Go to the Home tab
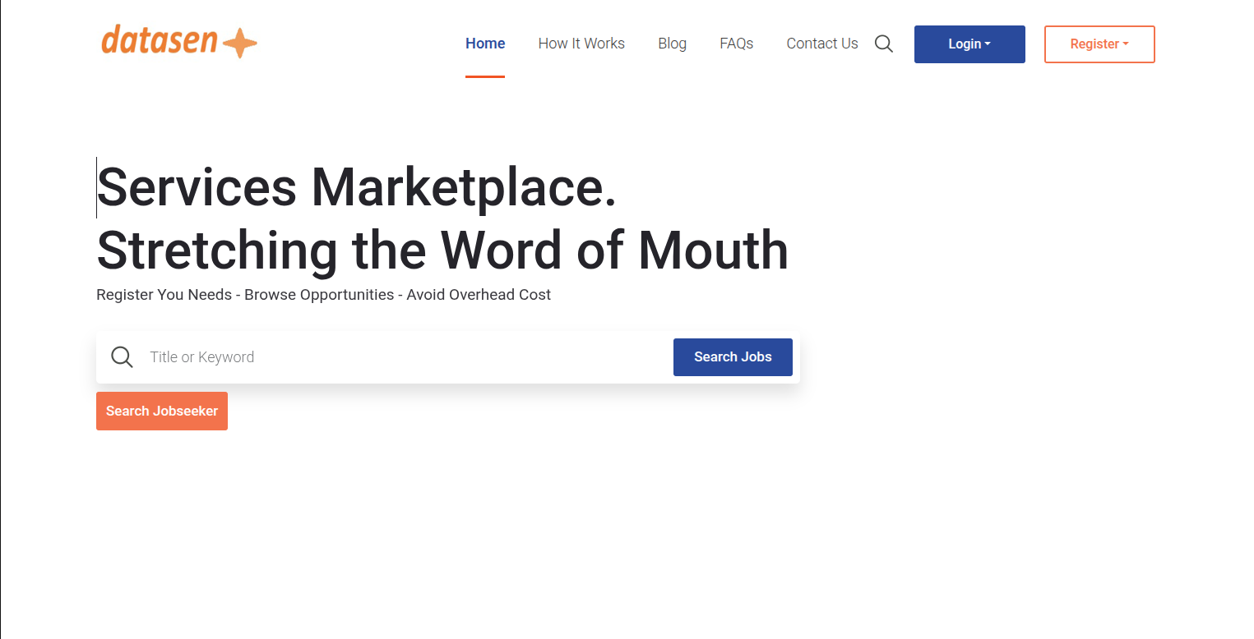This screenshot has height=639, width=1254. pos(485,44)
